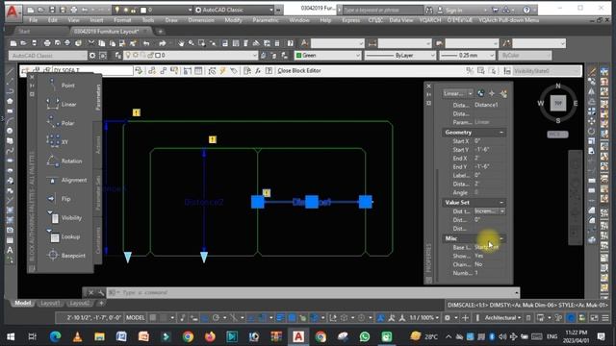Open the File menu
This screenshot has height=346, width=616.
pos(34,20)
